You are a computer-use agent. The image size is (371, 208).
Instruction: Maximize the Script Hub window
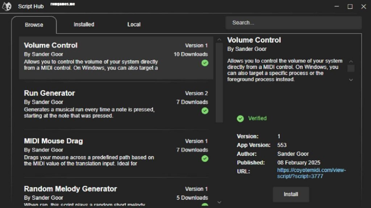point(350,6)
